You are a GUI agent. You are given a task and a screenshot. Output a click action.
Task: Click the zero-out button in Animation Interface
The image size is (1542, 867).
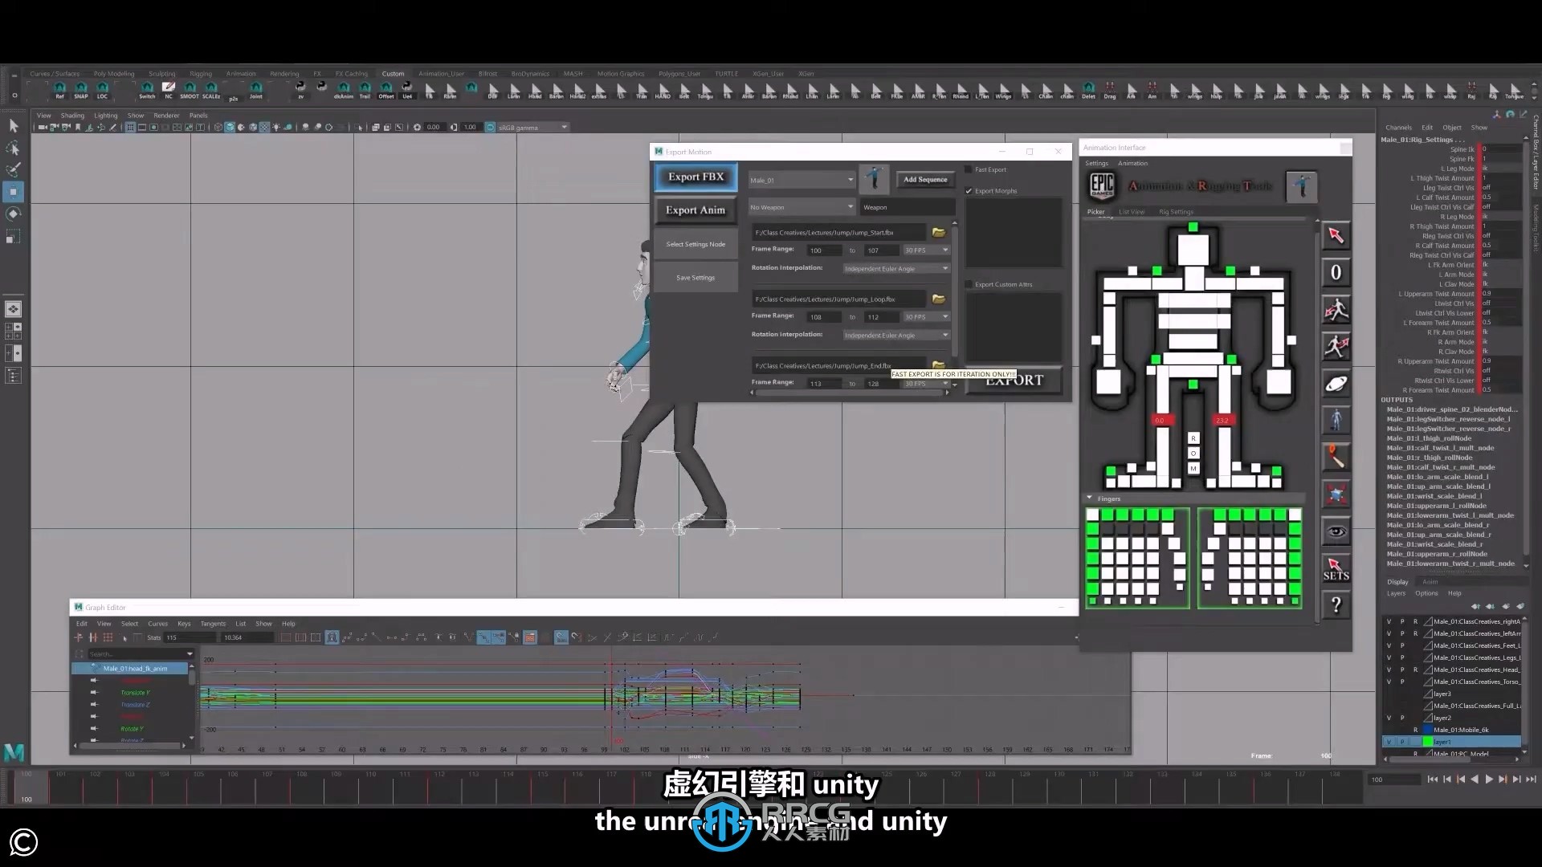(x=1336, y=272)
